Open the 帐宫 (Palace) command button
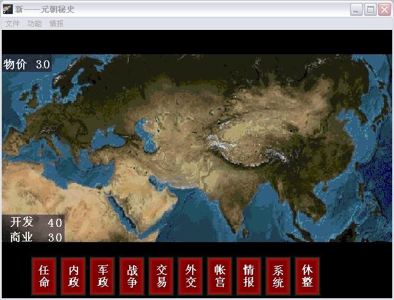 click(x=220, y=276)
